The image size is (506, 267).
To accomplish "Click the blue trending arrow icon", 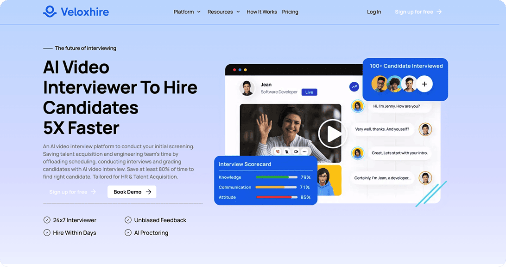I will coord(354,86).
